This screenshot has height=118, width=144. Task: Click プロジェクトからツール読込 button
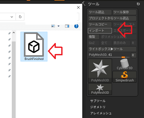pos(112,18)
